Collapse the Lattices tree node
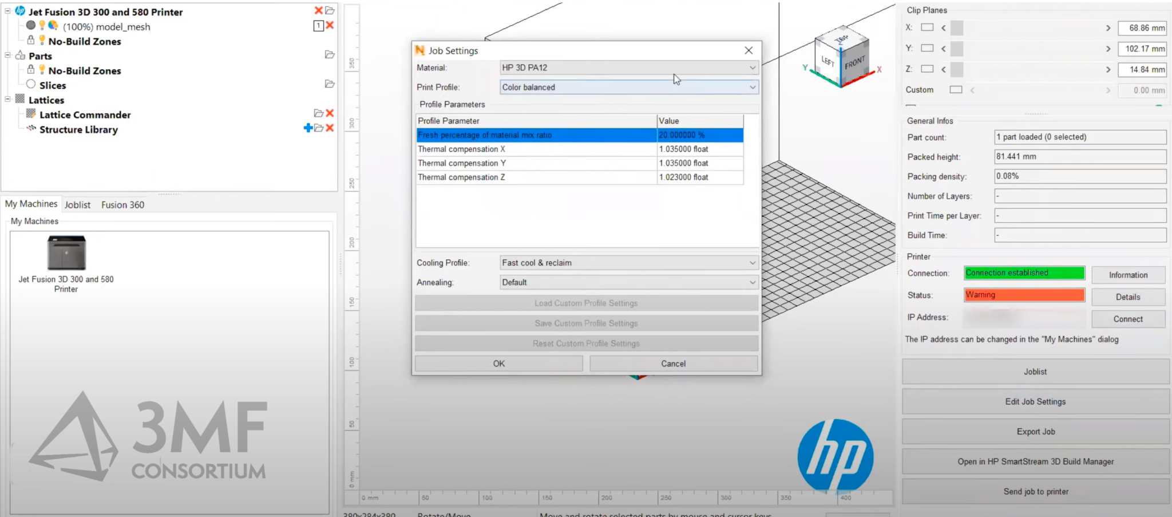The height and width of the screenshot is (517, 1172). click(8, 99)
